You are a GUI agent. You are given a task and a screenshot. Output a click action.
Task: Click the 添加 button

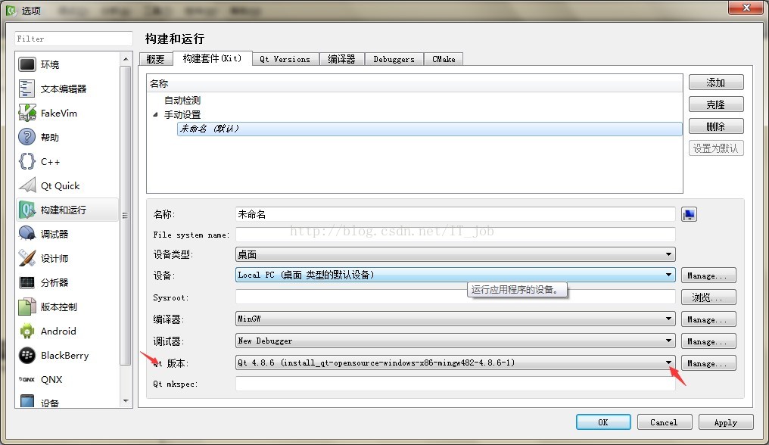716,82
